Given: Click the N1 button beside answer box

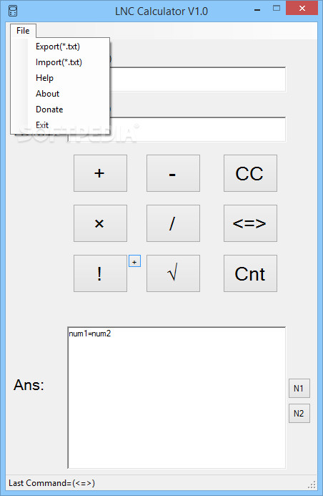Looking at the screenshot, I should 299,388.
